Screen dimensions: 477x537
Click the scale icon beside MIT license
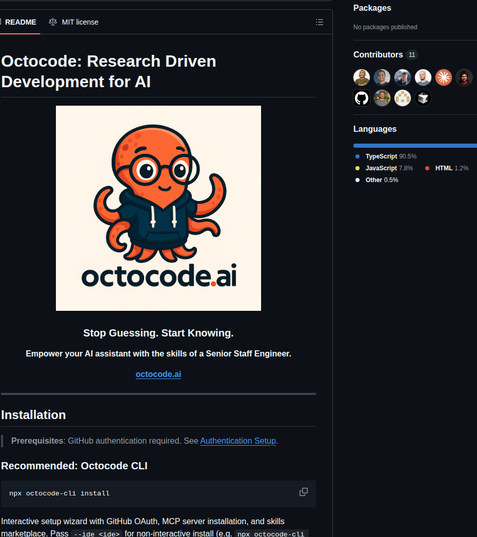tap(53, 22)
